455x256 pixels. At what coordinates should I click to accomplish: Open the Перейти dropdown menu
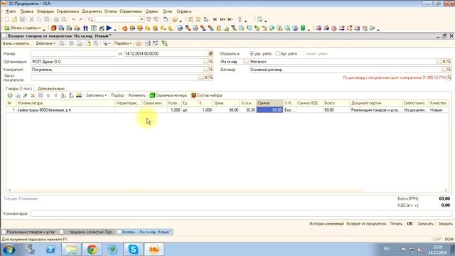coord(123,43)
